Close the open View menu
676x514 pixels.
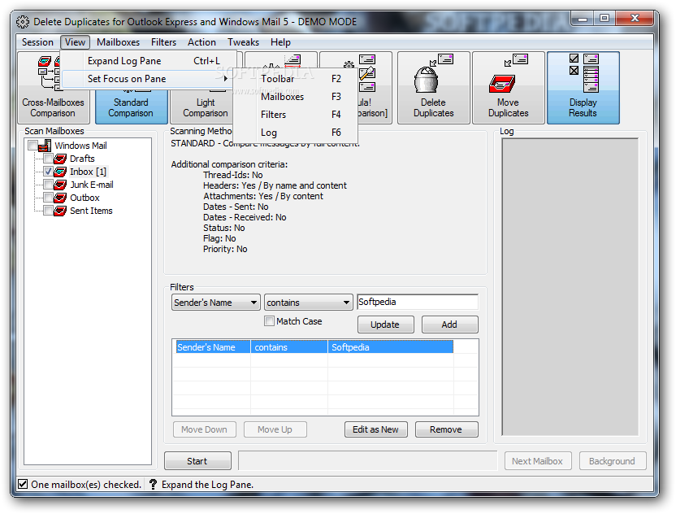coord(75,42)
